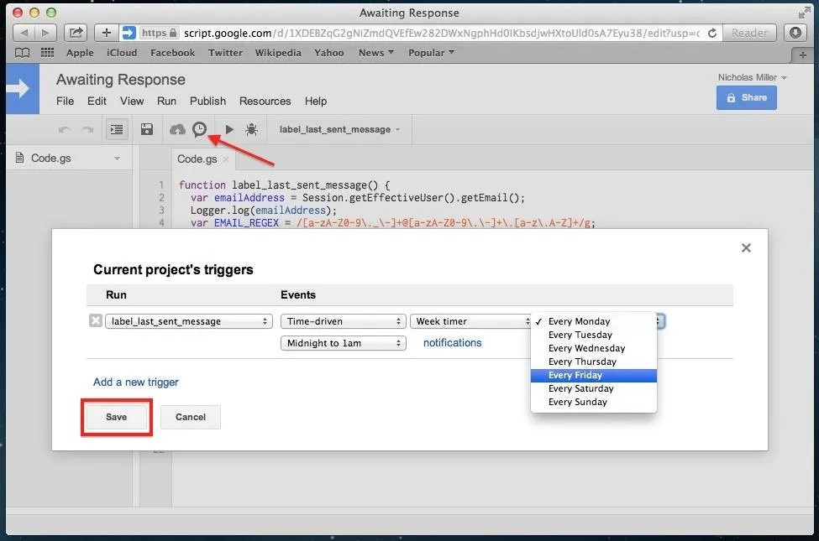Open the Help menu
This screenshot has height=541, width=819.
[316, 101]
